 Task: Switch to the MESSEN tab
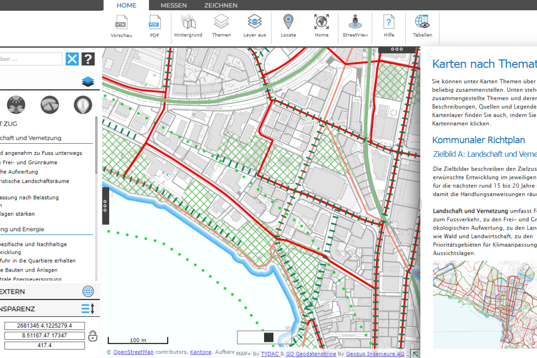pyautogui.click(x=174, y=5)
